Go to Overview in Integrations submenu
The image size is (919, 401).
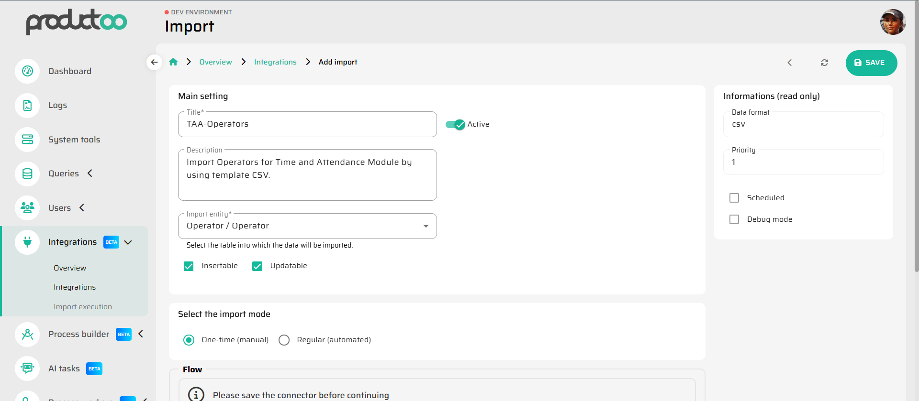coord(70,268)
